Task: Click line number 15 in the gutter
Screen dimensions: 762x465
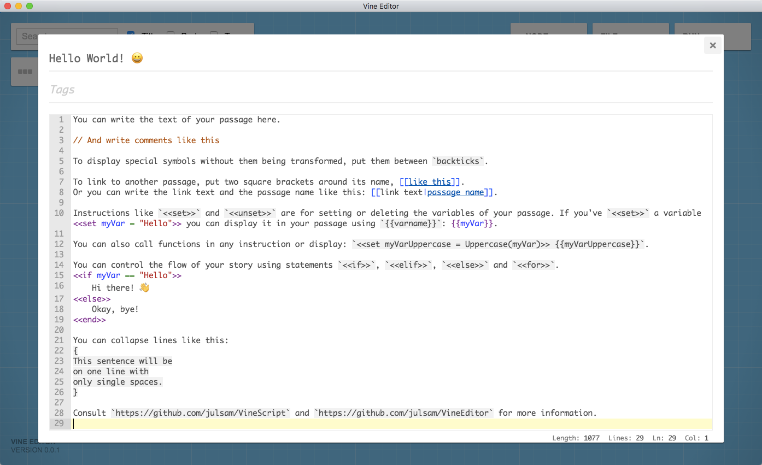Action: [x=60, y=275]
